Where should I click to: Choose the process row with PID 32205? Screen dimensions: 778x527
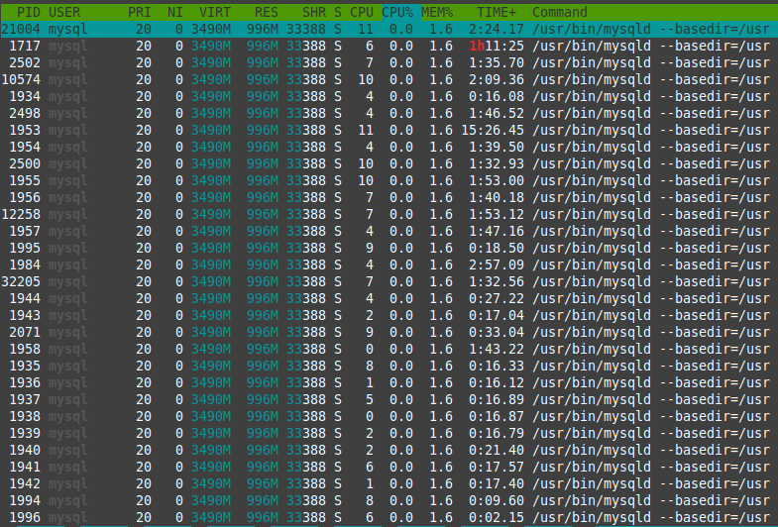22,281
